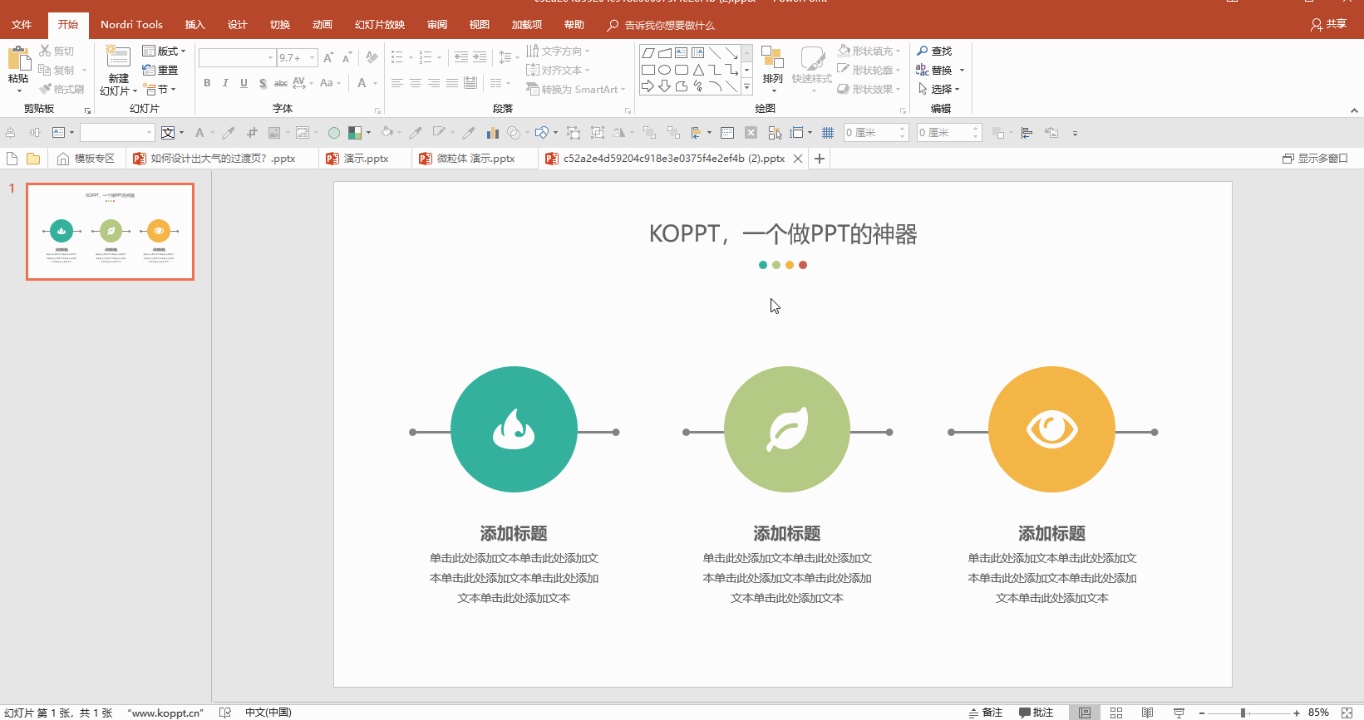Toggle Align Left paragraph alignment

(x=397, y=83)
